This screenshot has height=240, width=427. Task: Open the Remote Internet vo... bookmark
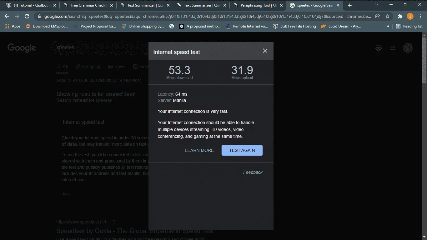[247, 26]
